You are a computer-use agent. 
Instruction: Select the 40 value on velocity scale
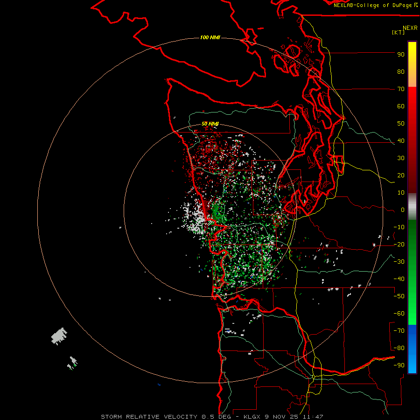[x=401, y=140]
